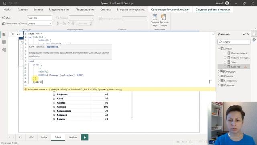
Task: Open the Категория данных dropdown
Action: pos(135,19)
